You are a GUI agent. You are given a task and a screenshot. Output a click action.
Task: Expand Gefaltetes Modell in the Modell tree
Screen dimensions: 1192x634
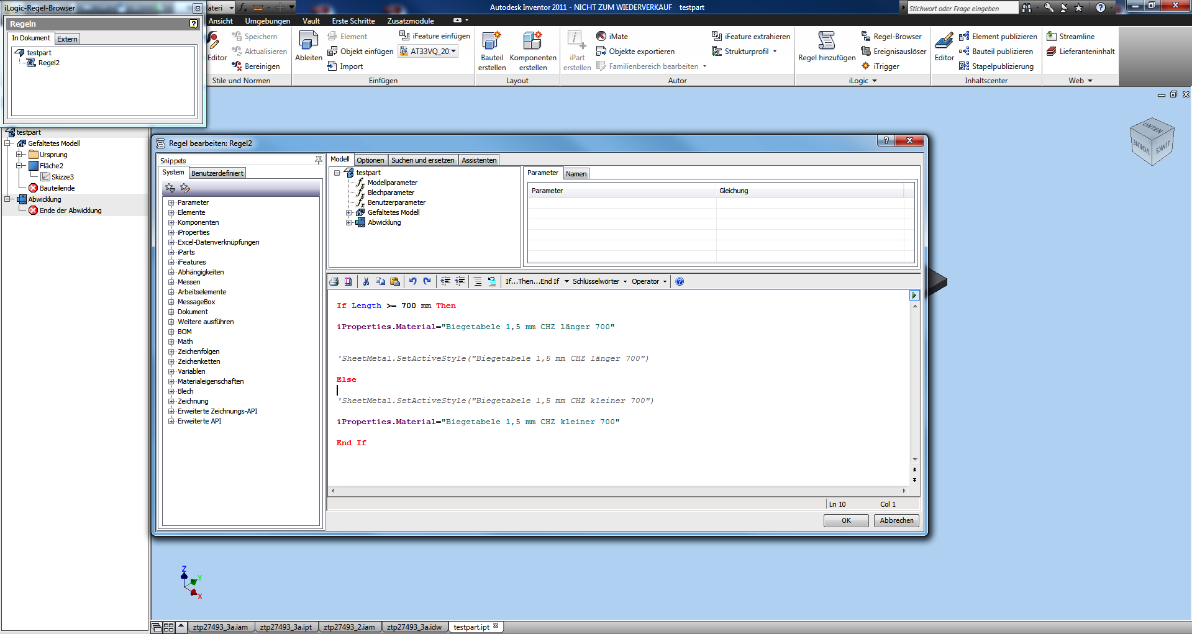(348, 212)
